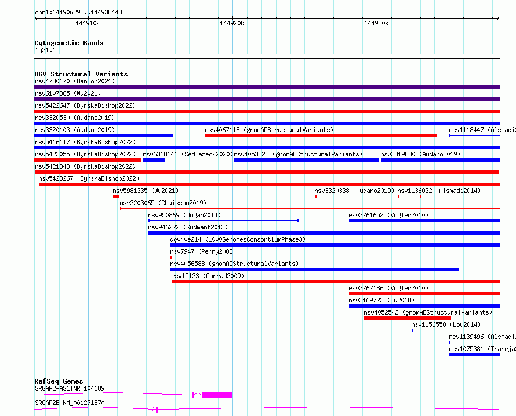This screenshot has height=416, width=516.
Task: Click nsv5416117 (ByrskaBishop2022) label
Action: pyautogui.click(x=85, y=142)
